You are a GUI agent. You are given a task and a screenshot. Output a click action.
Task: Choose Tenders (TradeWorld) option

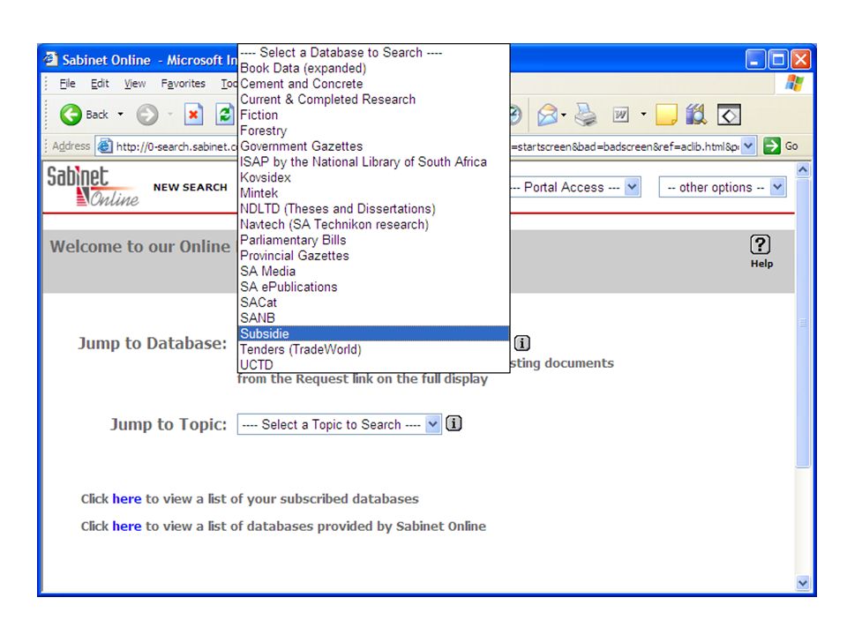[373, 350]
